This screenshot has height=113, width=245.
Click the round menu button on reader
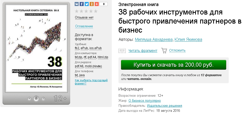pyautogui.click(x=43, y=99)
